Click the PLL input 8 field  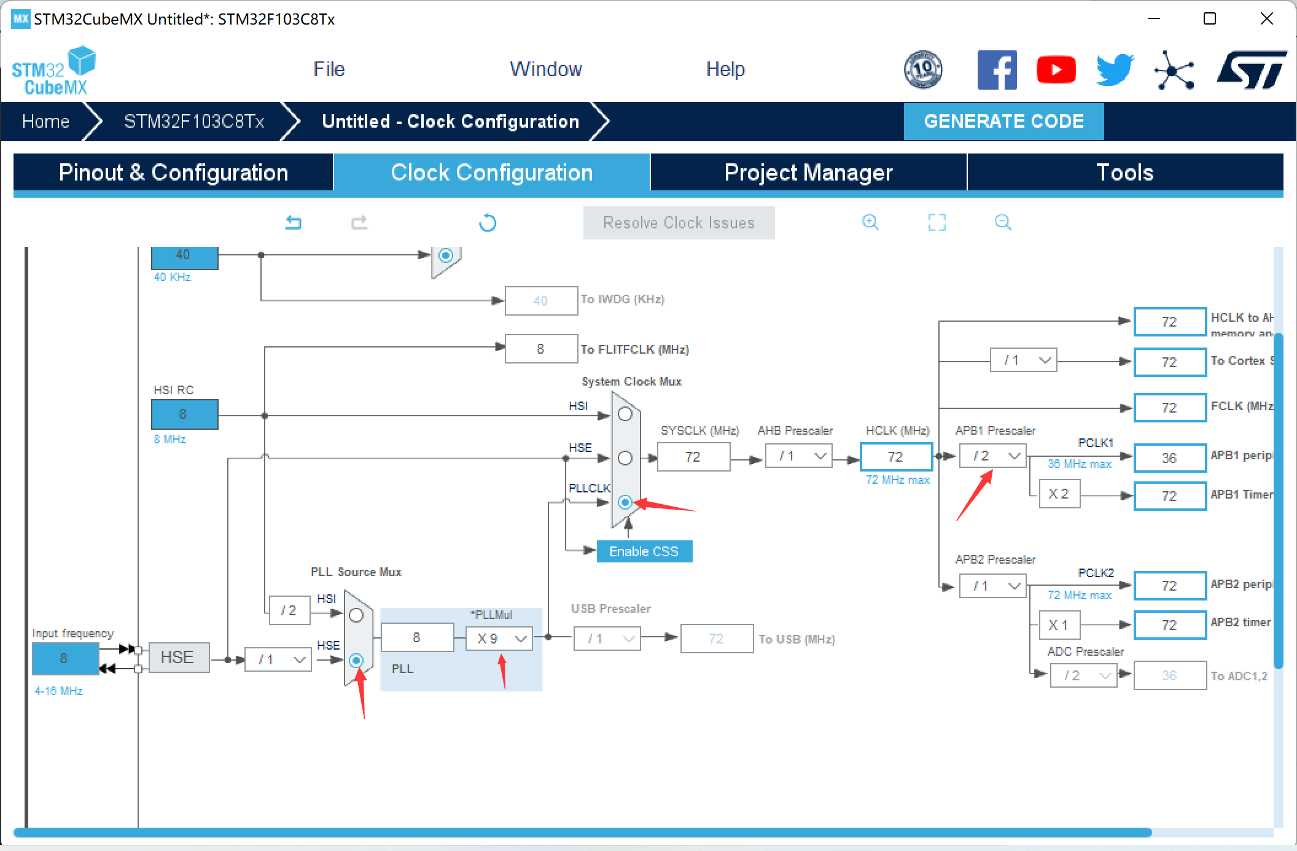(418, 637)
